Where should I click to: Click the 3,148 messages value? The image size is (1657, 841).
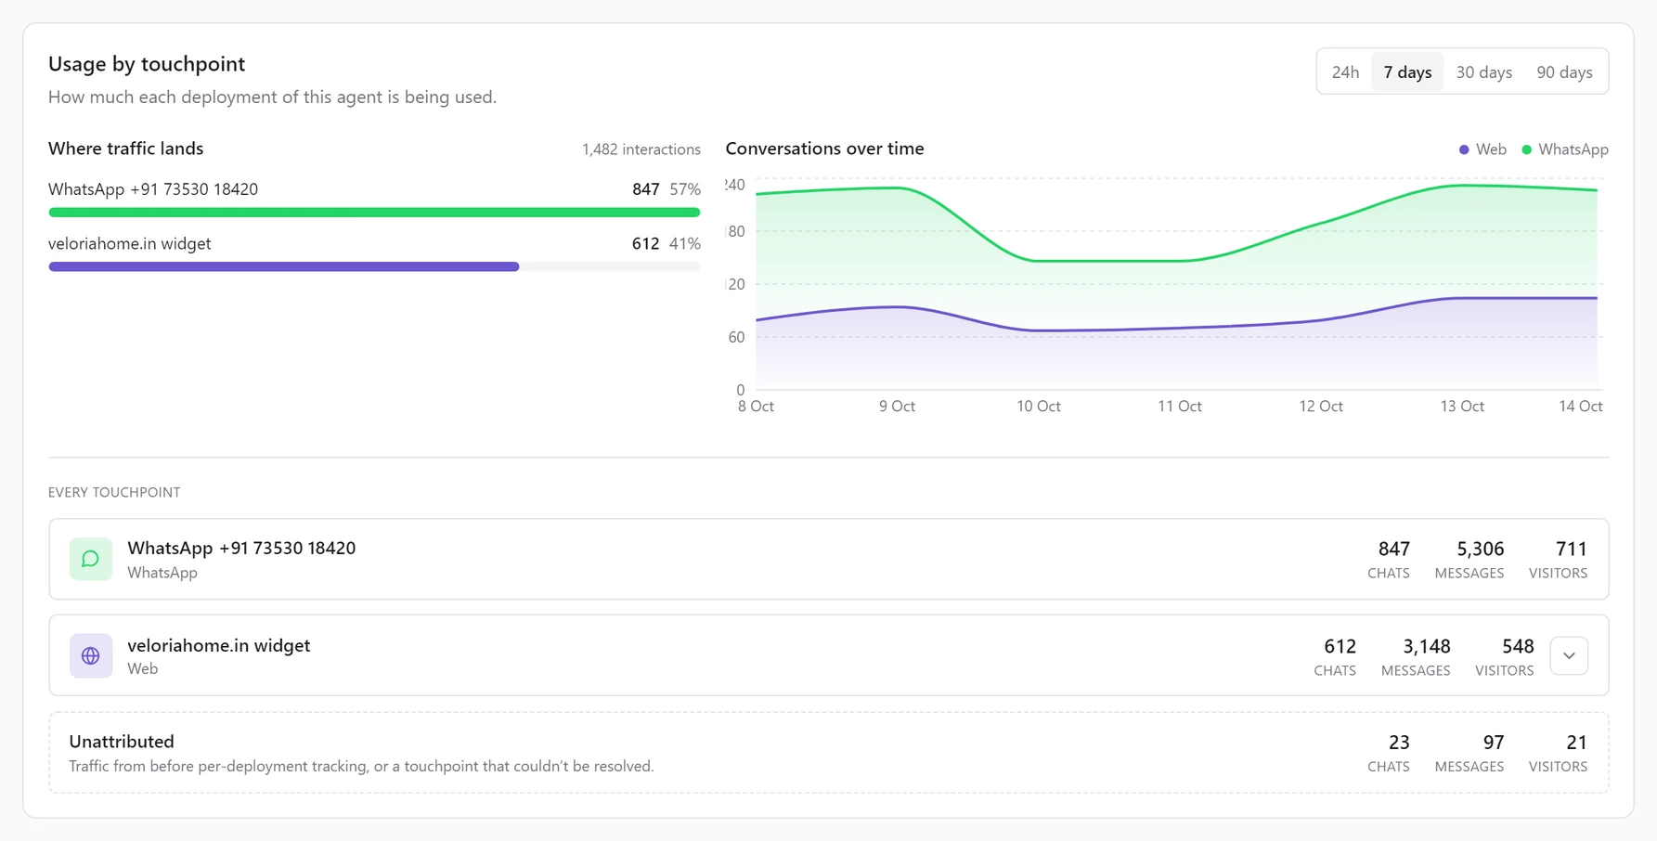pos(1426,646)
